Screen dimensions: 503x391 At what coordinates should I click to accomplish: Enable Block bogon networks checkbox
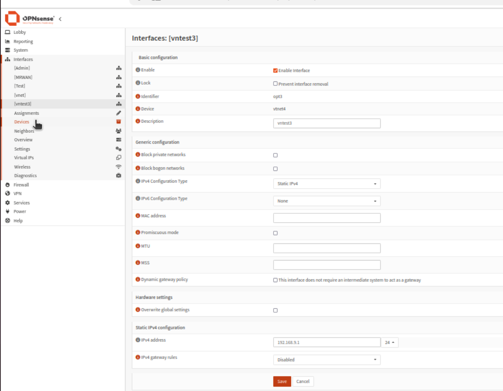pyautogui.click(x=275, y=169)
